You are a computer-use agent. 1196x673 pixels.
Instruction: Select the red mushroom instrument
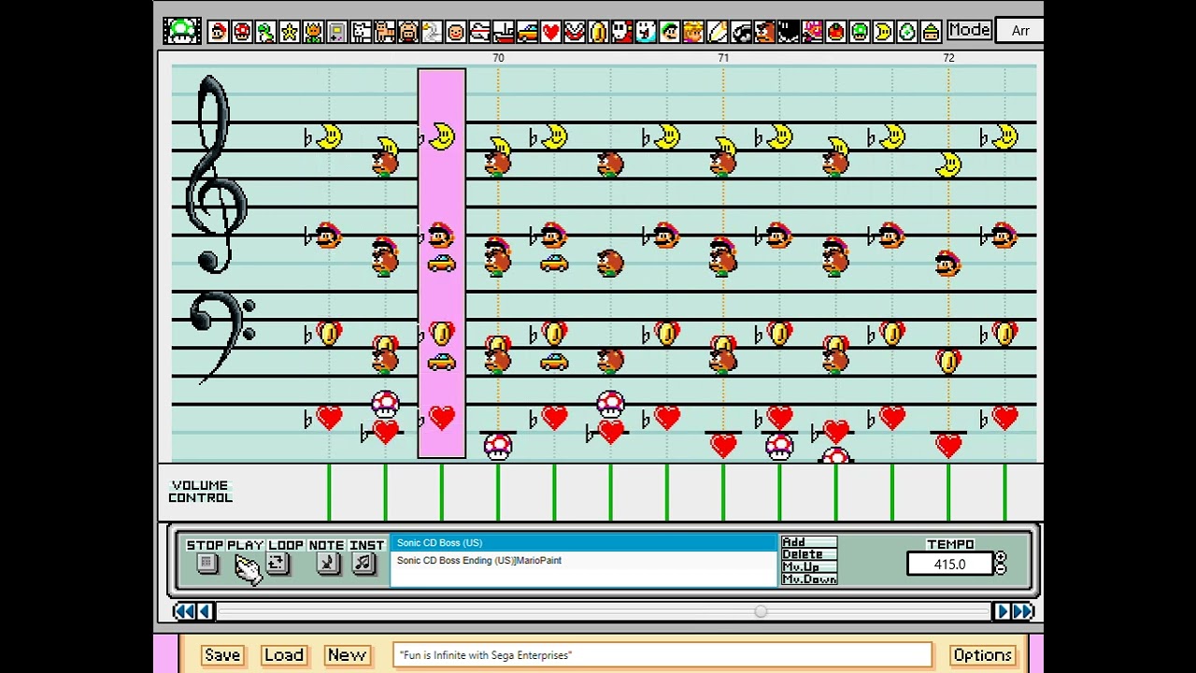242,32
